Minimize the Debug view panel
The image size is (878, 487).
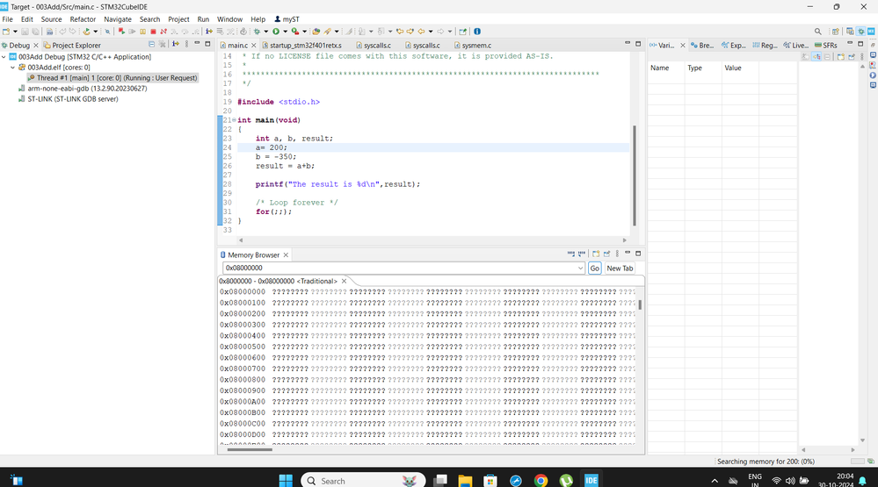coord(196,44)
